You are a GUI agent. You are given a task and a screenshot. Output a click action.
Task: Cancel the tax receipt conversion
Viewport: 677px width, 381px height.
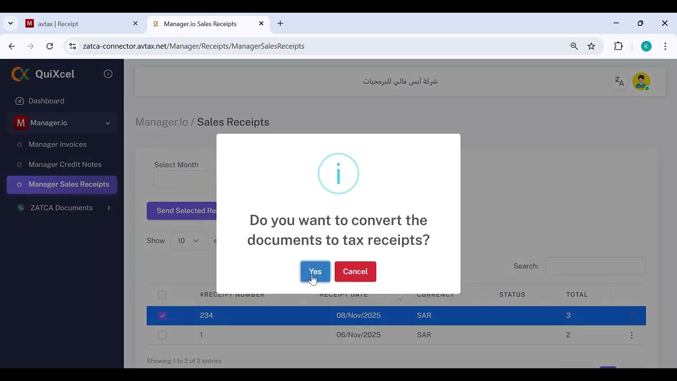[355, 271]
